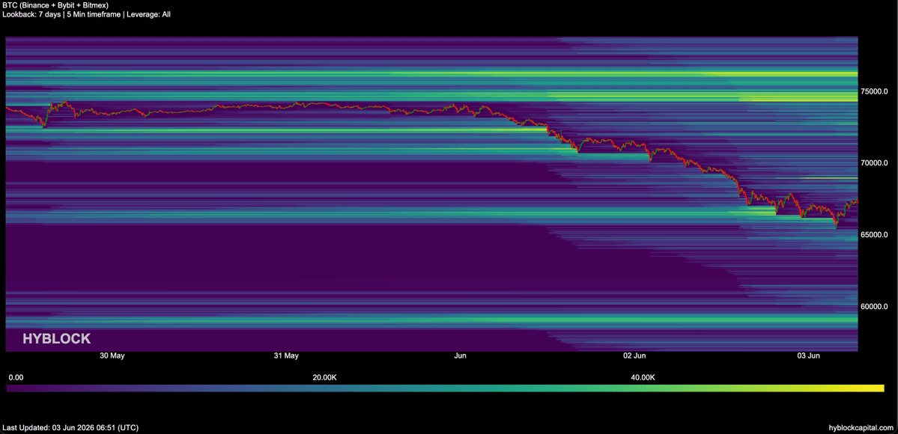The image size is (898, 434).
Task: Click the BTC exchanges chart title
Action: 55,5
